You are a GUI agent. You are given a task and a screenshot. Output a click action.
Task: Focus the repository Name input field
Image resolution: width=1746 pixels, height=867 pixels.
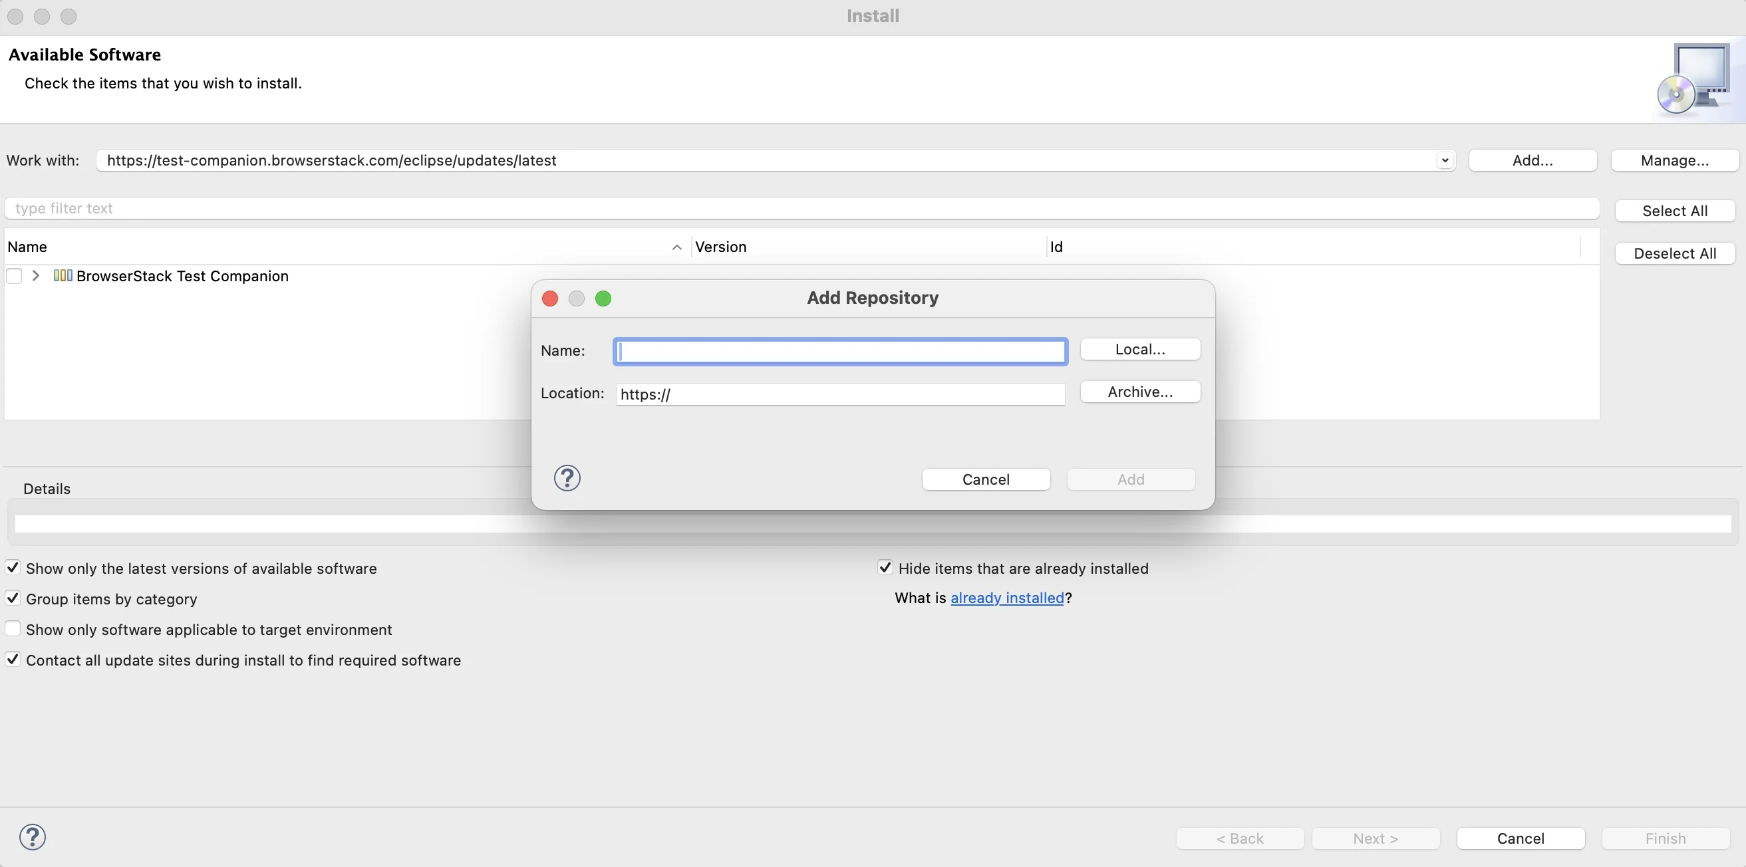(x=841, y=352)
